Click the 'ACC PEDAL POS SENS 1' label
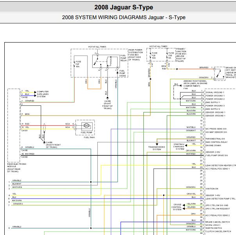 pos(218,169)
